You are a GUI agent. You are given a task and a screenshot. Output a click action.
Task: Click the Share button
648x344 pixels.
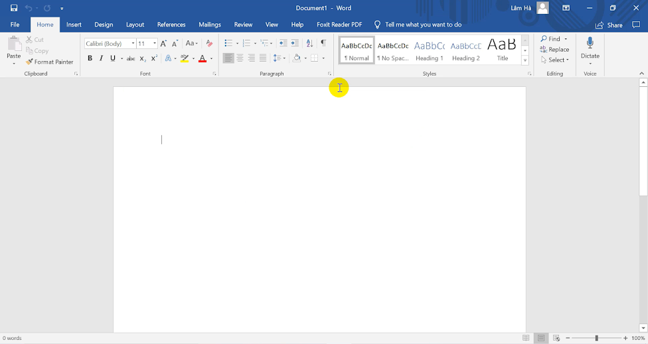609,25
